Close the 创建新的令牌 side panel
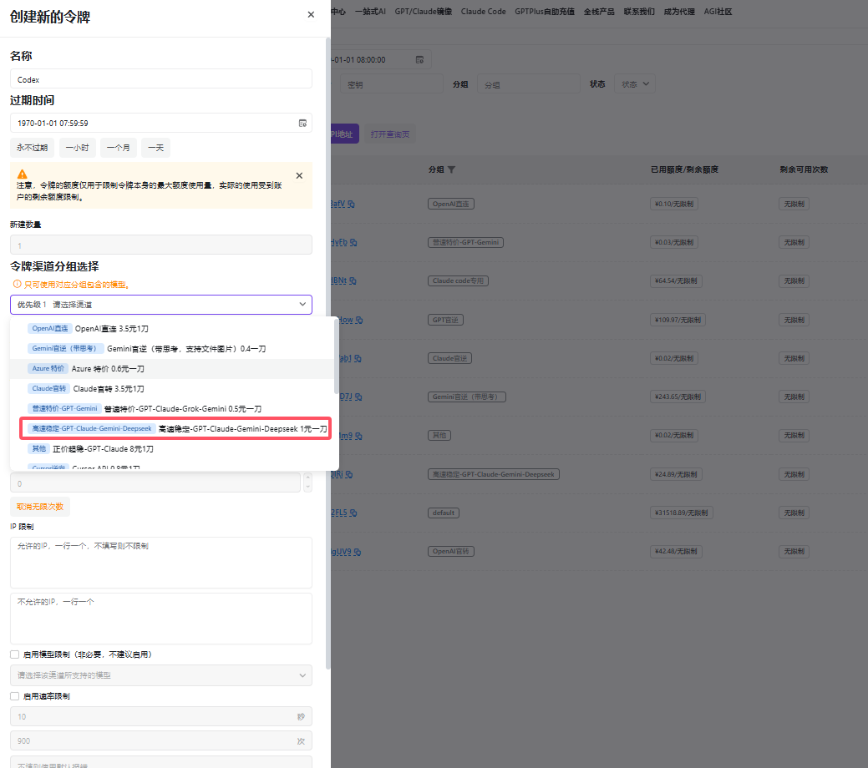The image size is (868, 768). pyautogui.click(x=311, y=15)
